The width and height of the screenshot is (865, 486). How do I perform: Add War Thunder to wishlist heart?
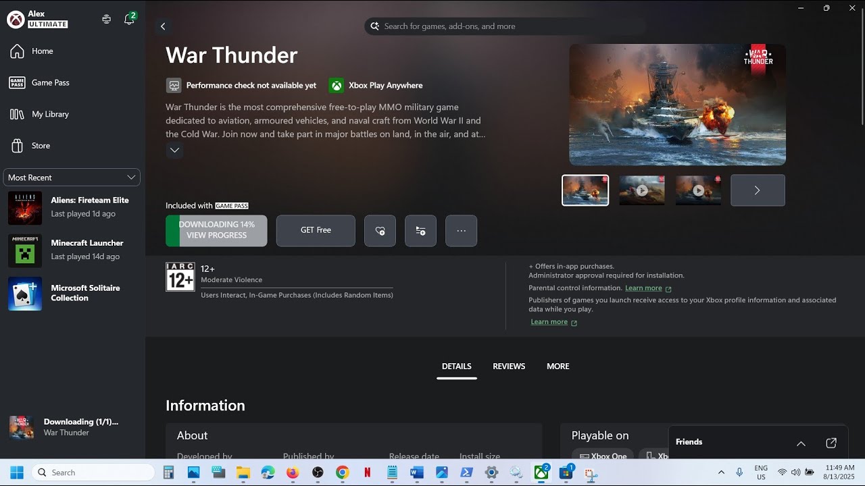pos(380,231)
